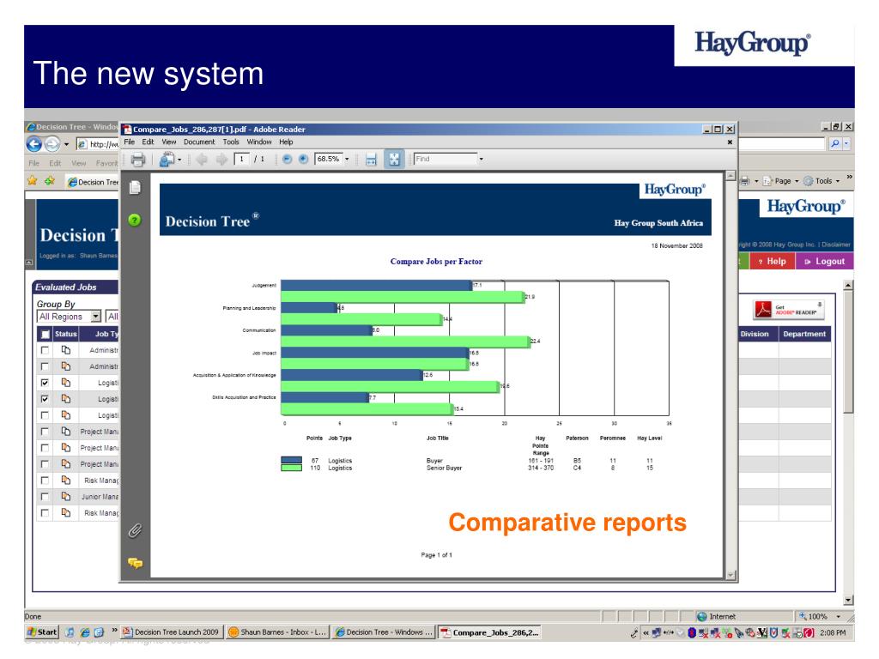Toggle the select-all checkbox in table header
Screen dimensions: 879x659
tap(45, 334)
